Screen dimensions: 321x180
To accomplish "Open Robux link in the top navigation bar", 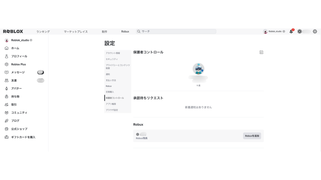I will (x=125, y=32).
